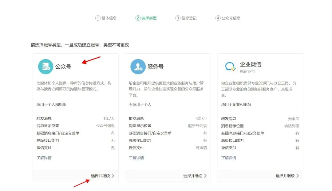The image size is (332, 191).
Task: Click step 1 circle number for 基本信息
Action: coord(98,18)
